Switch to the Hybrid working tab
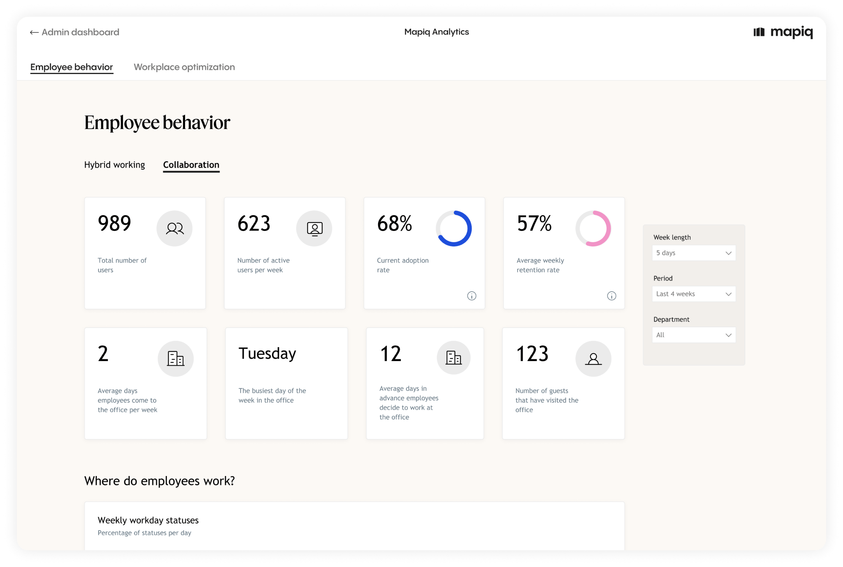 [x=115, y=165]
